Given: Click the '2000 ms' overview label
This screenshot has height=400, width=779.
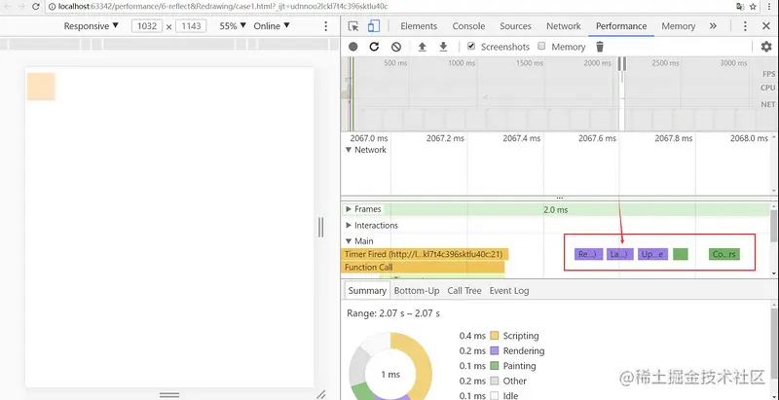Looking at the screenshot, I should point(598,63).
